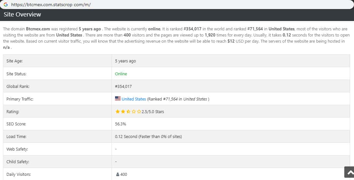Click the Google favicon in the address bar
The image size is (354, 180).
(6, 5)
